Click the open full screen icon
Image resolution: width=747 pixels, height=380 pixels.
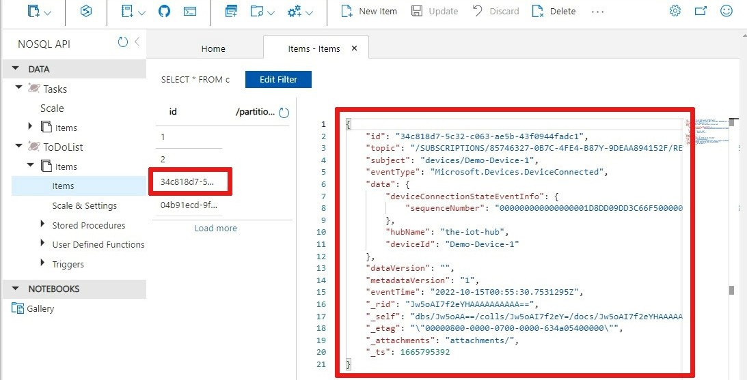point(701,11)
